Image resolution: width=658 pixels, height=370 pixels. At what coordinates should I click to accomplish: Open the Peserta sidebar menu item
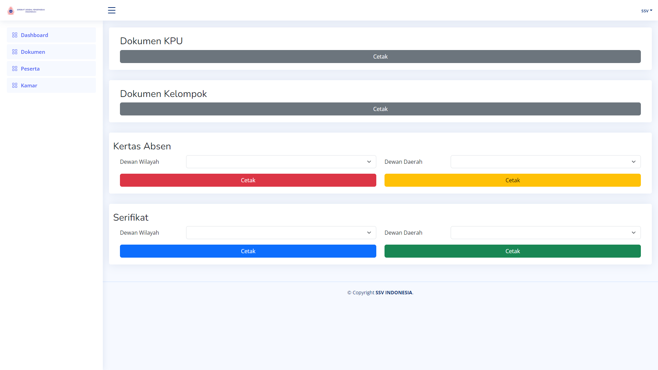pyautogui.click(x=30, y=69)
